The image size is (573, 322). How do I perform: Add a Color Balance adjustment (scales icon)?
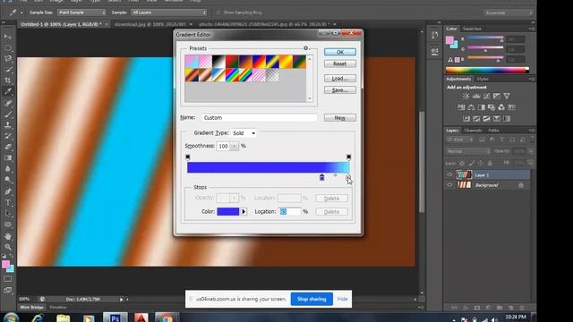(472, 107)
